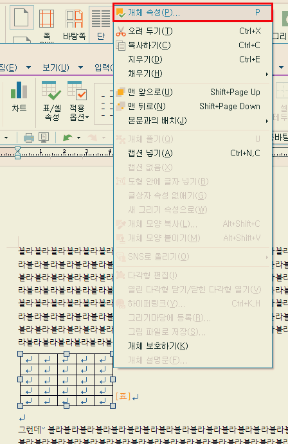Viewport: 288px width, 444px height.
Task: Click the table's top-middle resize handle
Action: point(67,353)
